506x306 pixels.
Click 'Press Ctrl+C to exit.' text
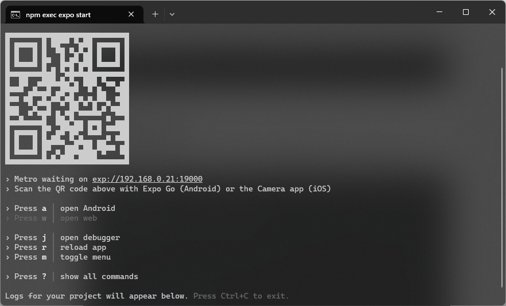pyautogui.click(x=241, y=296)
